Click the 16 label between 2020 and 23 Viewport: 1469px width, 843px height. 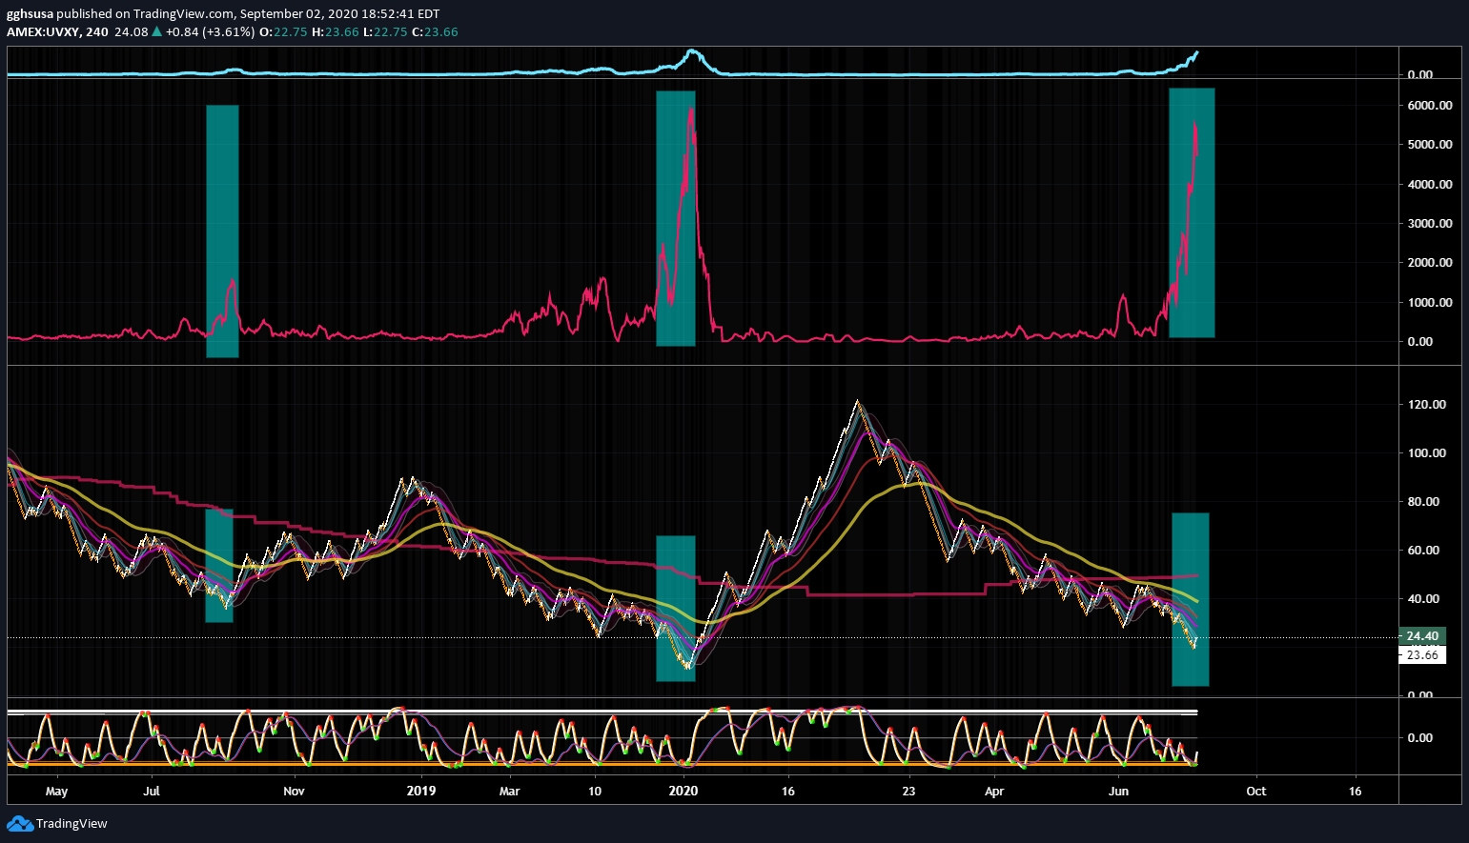[x=787, y=792]
